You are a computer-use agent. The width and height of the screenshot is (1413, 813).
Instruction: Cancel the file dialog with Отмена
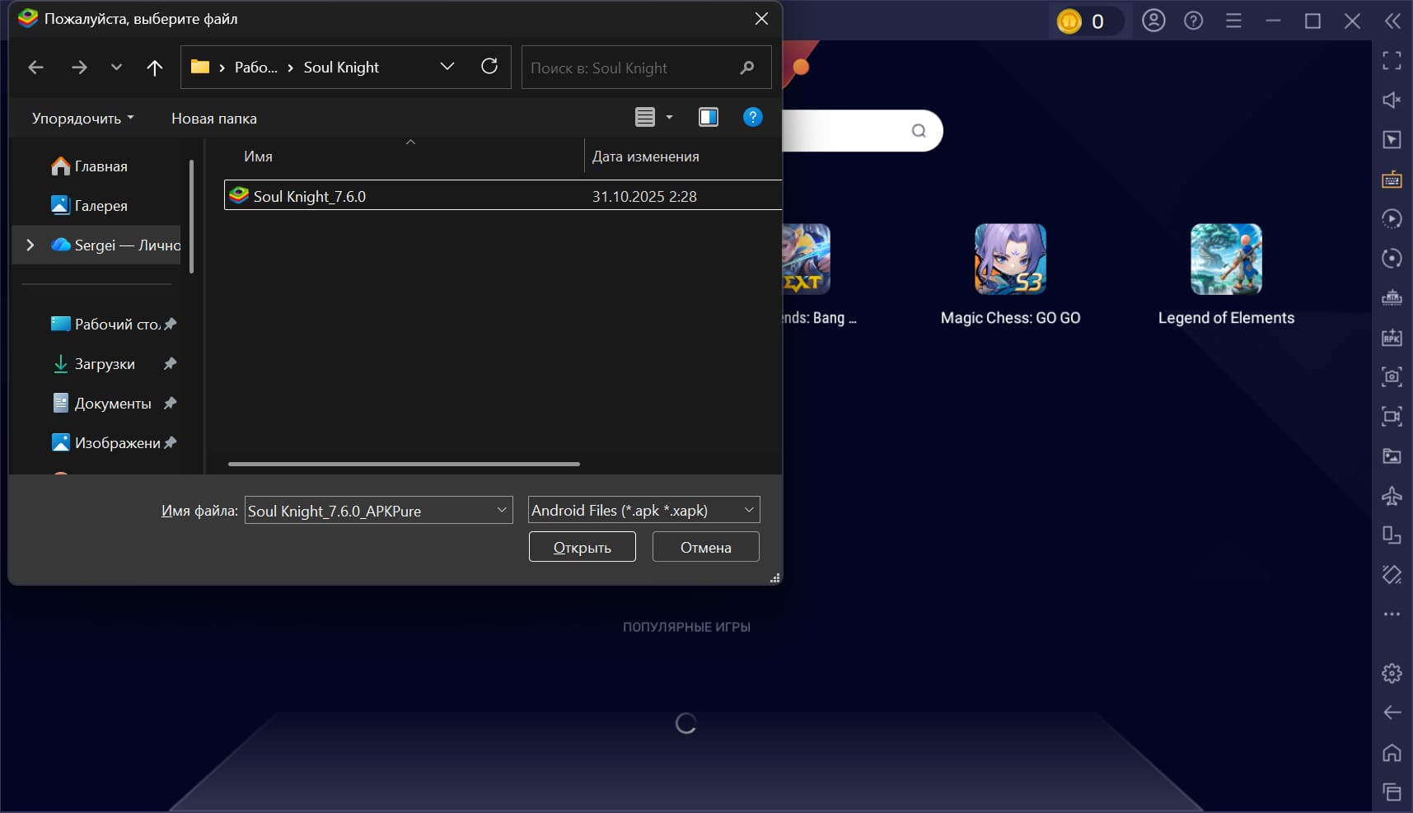[704, 546]
